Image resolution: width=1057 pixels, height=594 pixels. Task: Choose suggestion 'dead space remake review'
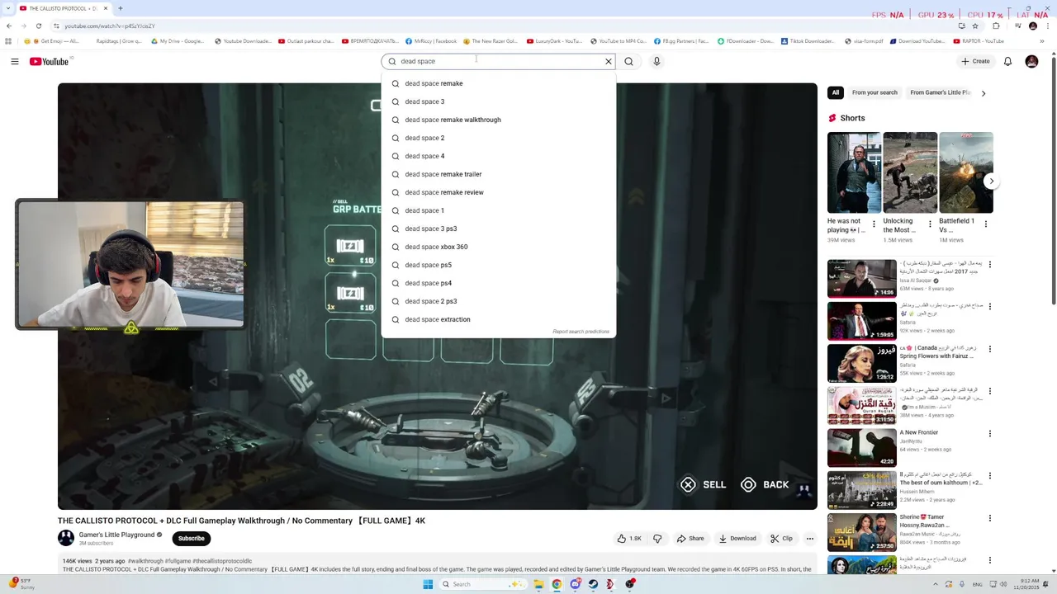pos(499,192)
